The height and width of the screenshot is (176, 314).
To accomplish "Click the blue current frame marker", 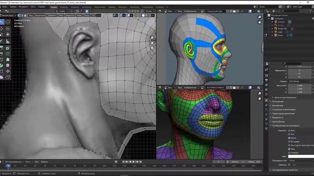I will 8,166.
